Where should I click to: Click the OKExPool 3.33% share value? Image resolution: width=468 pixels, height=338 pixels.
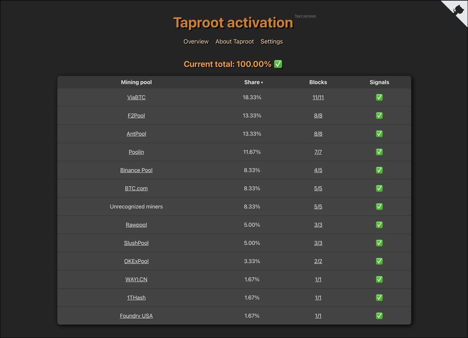(x=252, y=261)
